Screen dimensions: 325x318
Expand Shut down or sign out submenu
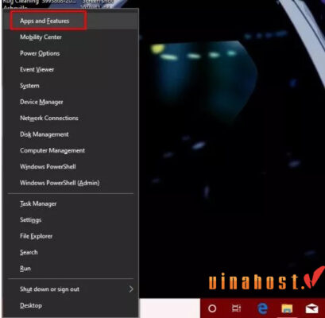point(70,289)
